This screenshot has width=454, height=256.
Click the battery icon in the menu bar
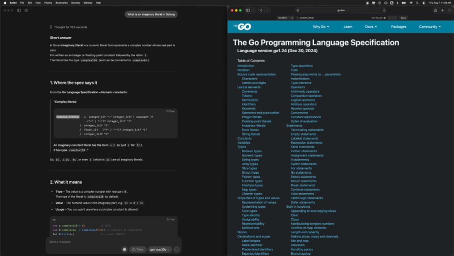[404, 3]
